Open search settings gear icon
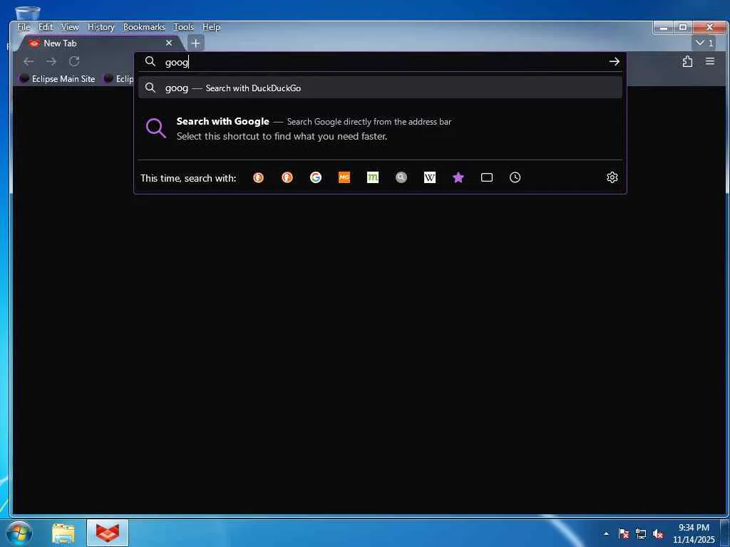 coord(612,177)
